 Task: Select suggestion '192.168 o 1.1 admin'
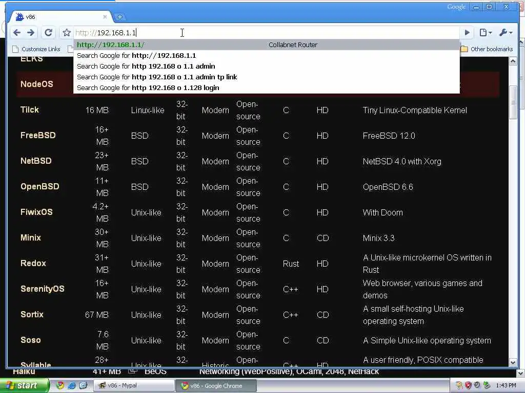[266, 66]
